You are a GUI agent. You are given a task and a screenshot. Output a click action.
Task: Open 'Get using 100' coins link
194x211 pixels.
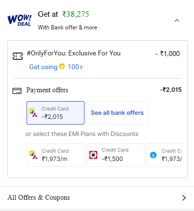(56, 67)
